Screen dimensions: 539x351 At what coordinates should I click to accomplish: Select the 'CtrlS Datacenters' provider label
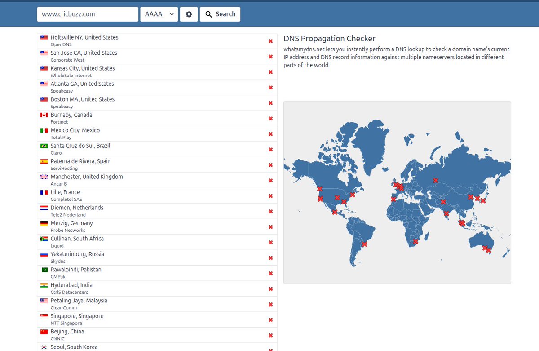click(x=70, y=293)
